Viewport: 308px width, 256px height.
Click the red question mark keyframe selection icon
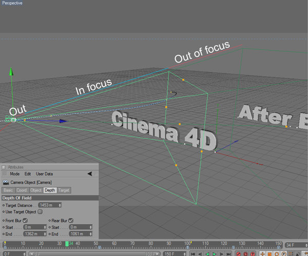pos(253,254)
